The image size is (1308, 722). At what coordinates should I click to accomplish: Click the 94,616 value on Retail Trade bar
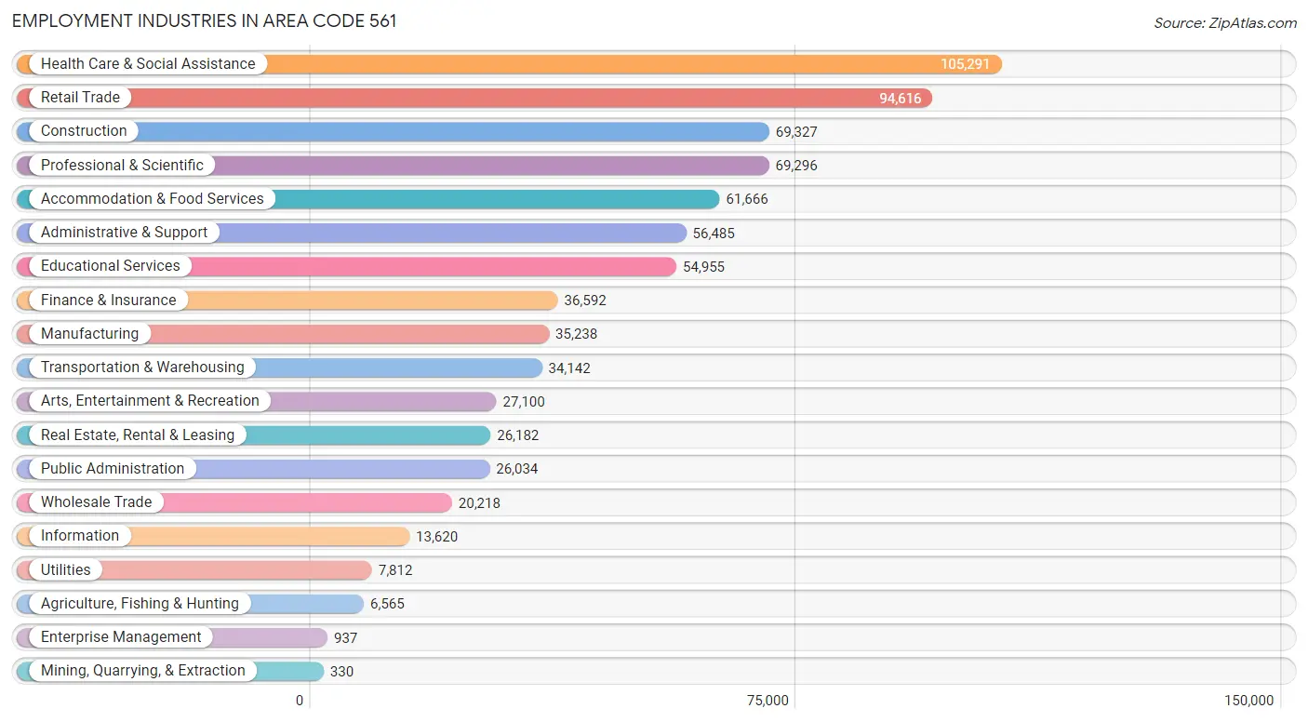pos(900,98)
